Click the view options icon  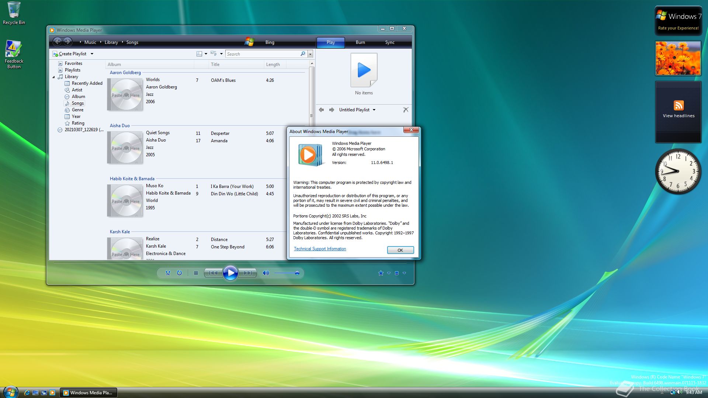click(214, 54)
